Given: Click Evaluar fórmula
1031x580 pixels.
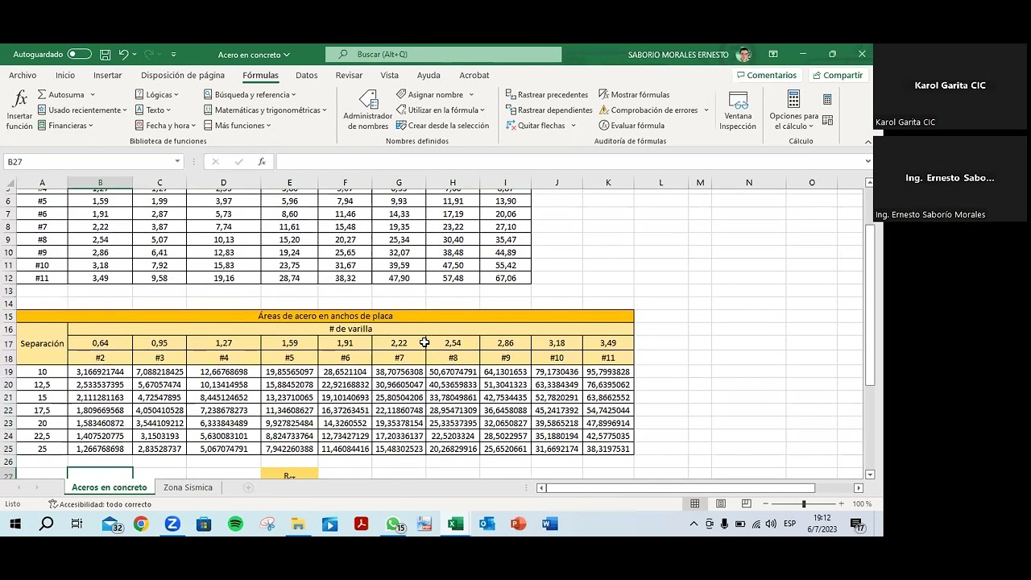Looking at the screenshot, I should coord(631,126).
